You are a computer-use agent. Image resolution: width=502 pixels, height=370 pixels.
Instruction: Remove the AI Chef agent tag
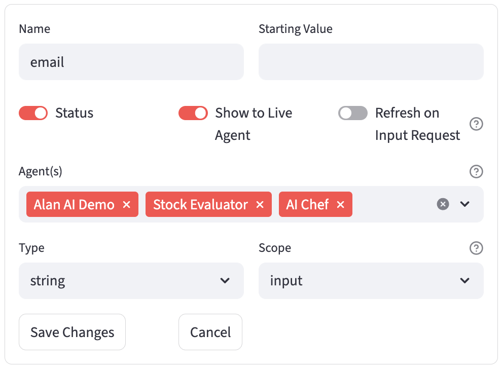coord(341,204)
